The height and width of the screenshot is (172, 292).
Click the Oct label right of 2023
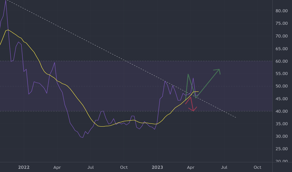coord(257,167)
